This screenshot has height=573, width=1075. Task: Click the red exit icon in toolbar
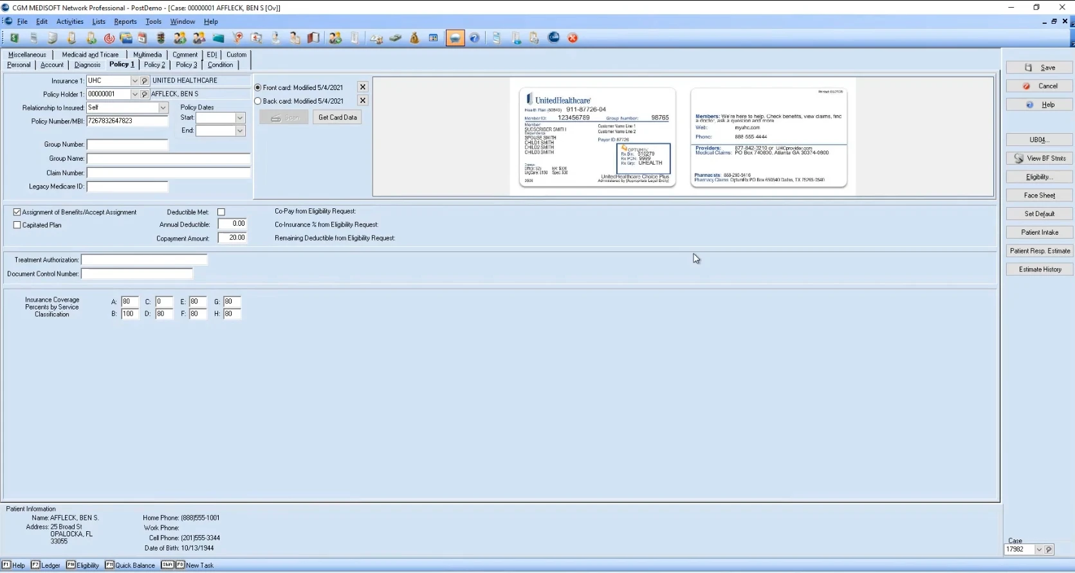coord(573,38)
